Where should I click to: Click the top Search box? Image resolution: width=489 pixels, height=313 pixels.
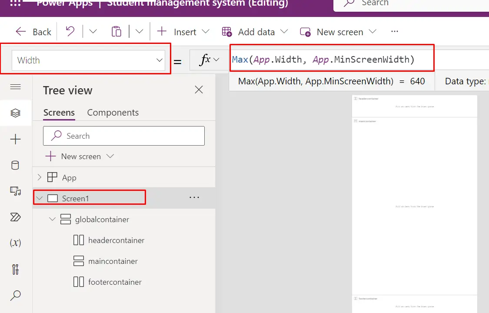411,4
